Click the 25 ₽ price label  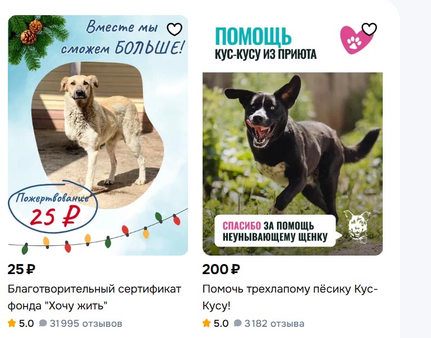21,270
